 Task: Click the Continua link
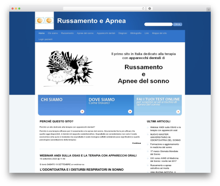click(x=136, y=143)
